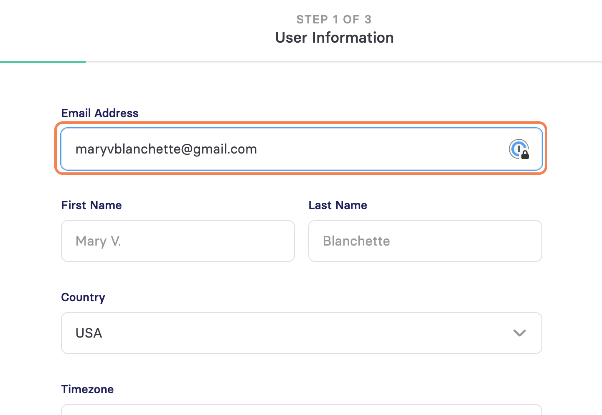The height and width of the screenshot is (415, 602).
Task: Click the Country label text
Action: coord(83,297)
